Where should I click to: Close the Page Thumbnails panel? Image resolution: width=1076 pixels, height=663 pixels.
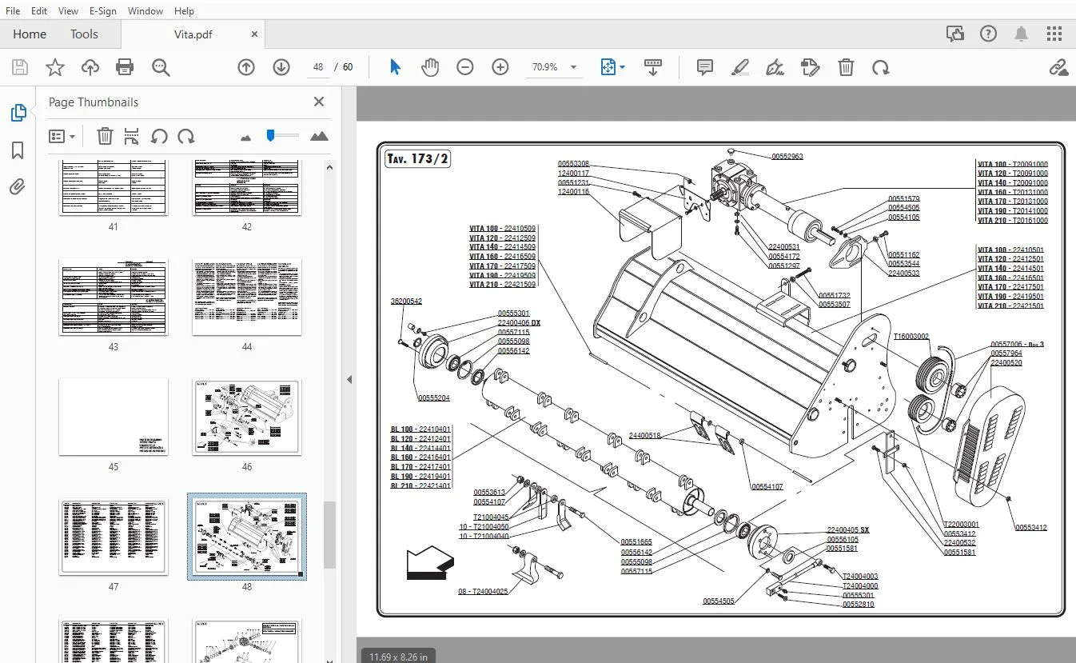click(x=319, y=102)
